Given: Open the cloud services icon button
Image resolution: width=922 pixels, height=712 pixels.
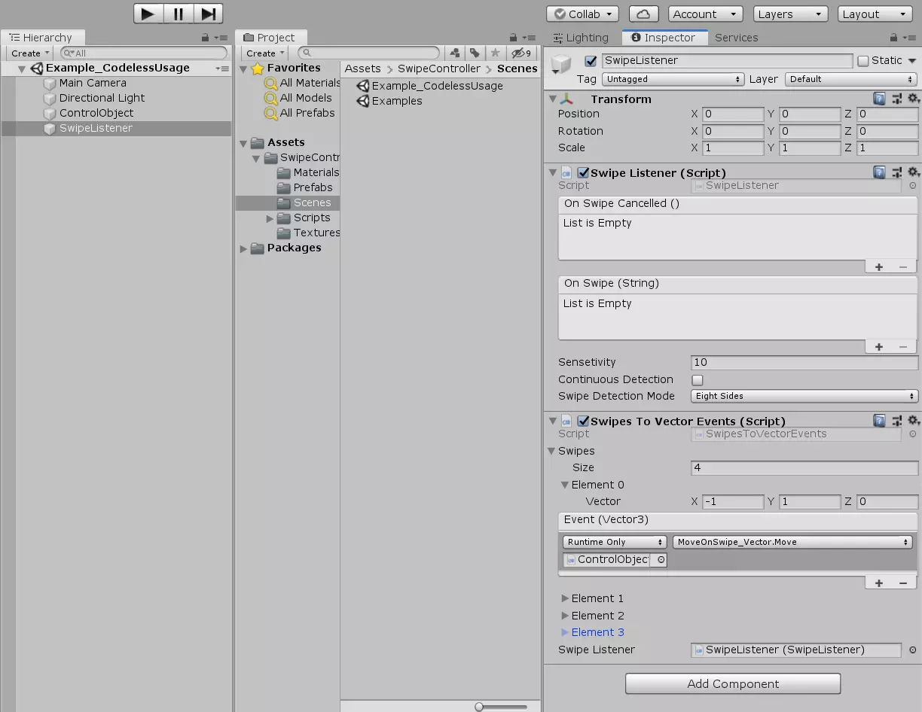Looking at the screenshot, I should tap(643, 14).
